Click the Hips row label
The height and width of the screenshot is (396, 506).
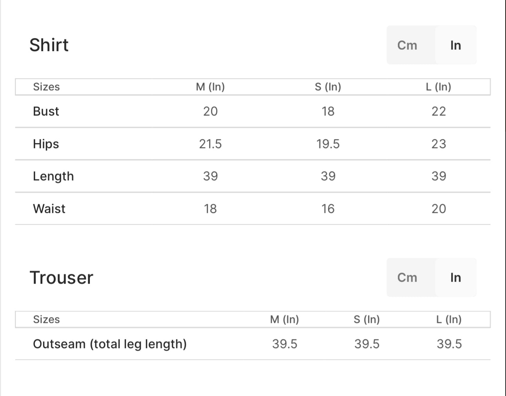click(46, 144)
